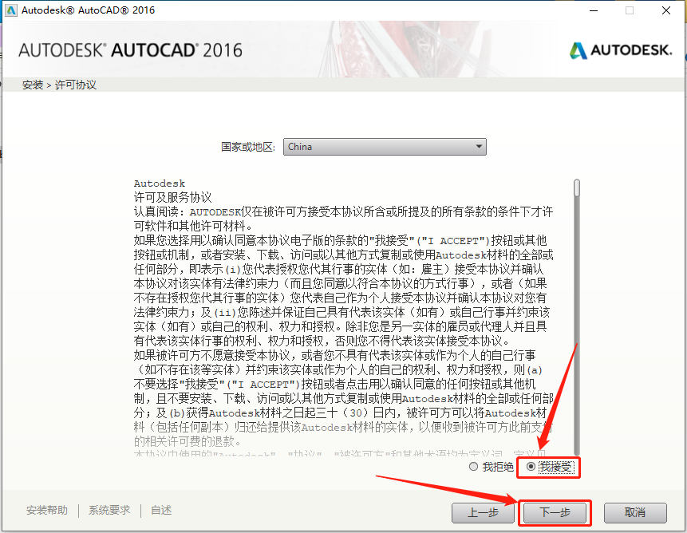Open the 自述 readme link
This screenshot has height=533, width=687.
pos(161,511)
